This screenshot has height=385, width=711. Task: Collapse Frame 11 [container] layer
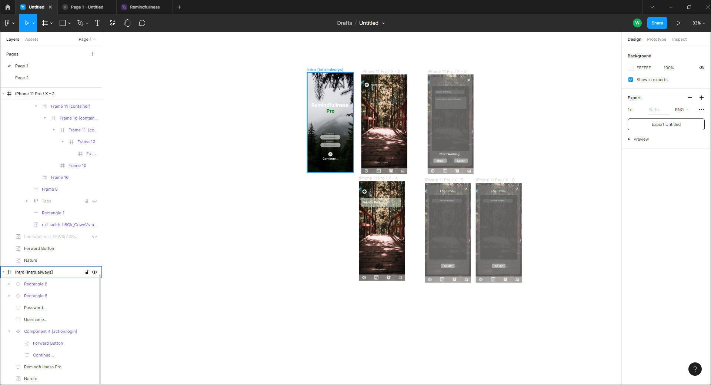[36, 106]
